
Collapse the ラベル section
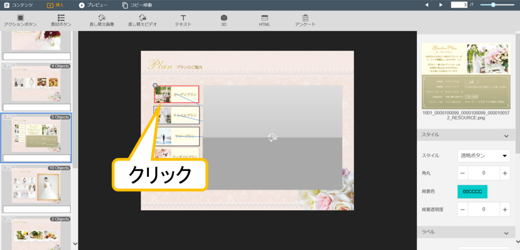[x=506, y=233]
